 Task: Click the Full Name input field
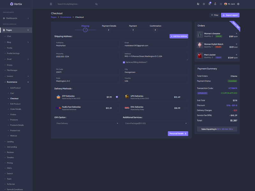(87, 46)
